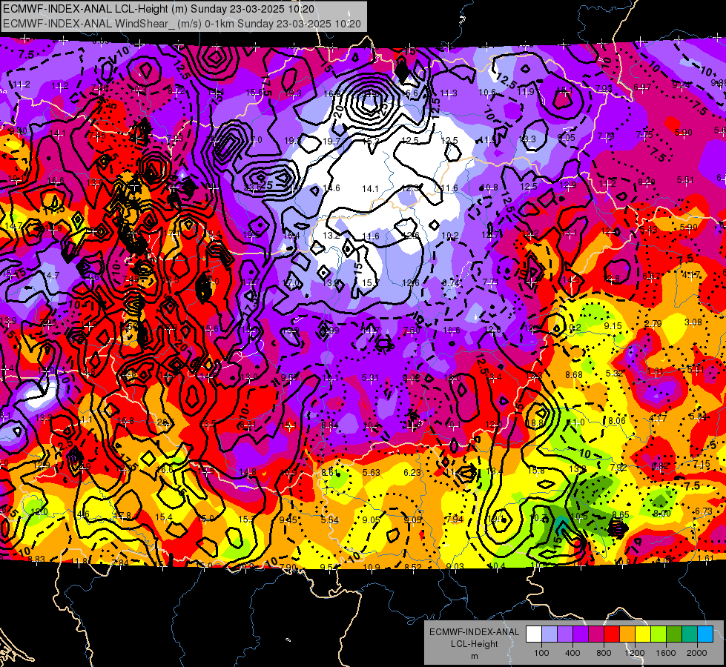Click the map value 9.15

613,326
